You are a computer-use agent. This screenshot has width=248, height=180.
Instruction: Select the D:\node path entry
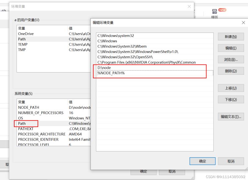click(155, 68)
